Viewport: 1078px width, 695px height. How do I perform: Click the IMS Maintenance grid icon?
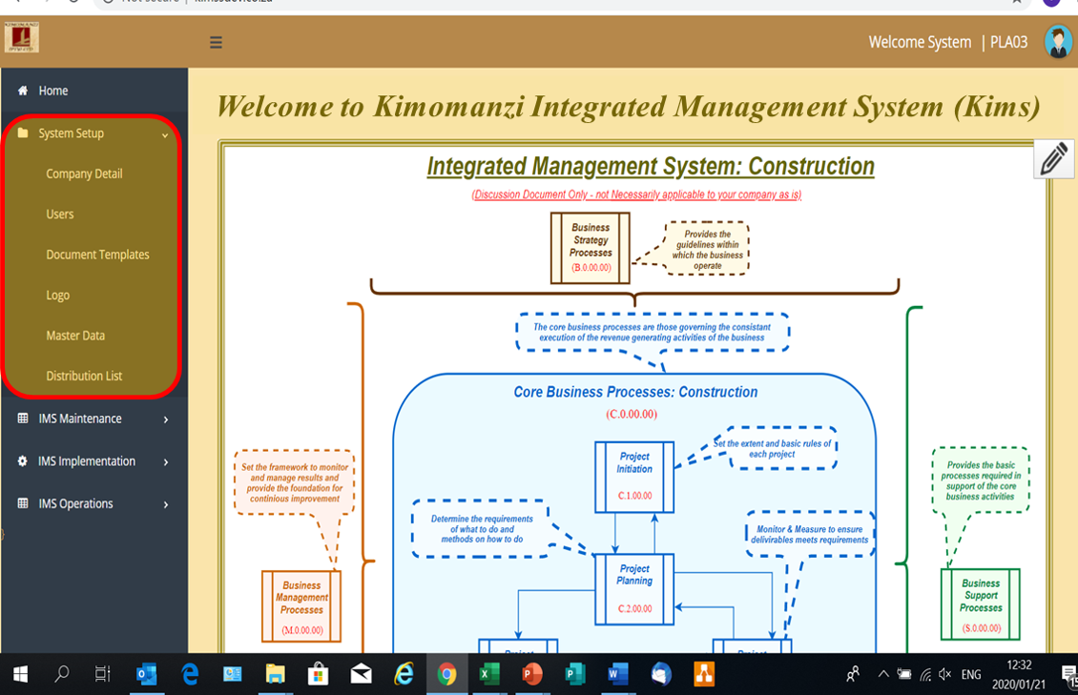[23, 419]
